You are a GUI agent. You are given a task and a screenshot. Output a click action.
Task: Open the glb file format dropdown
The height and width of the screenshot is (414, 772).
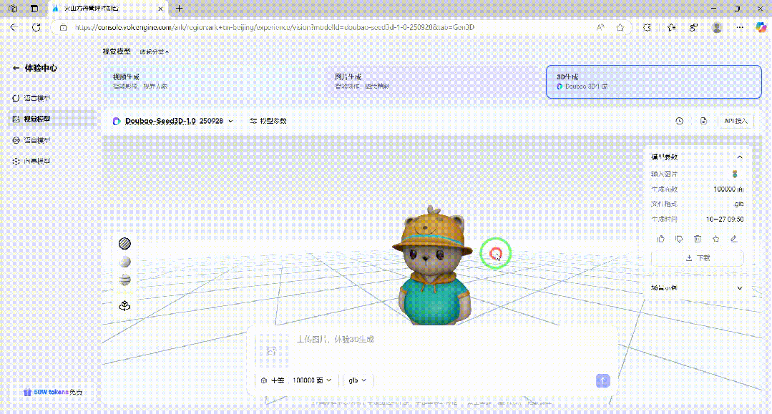[357, 380]
